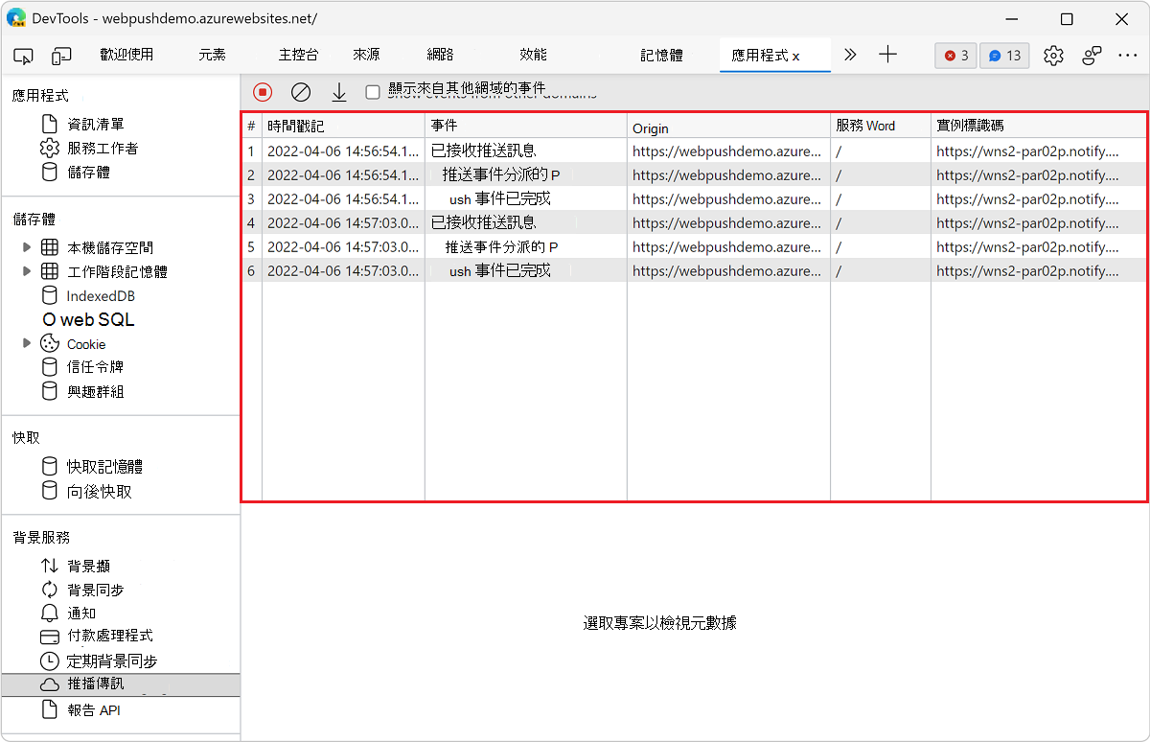Open DevTools settings
1150x742 pixels.
point(1053,56)
